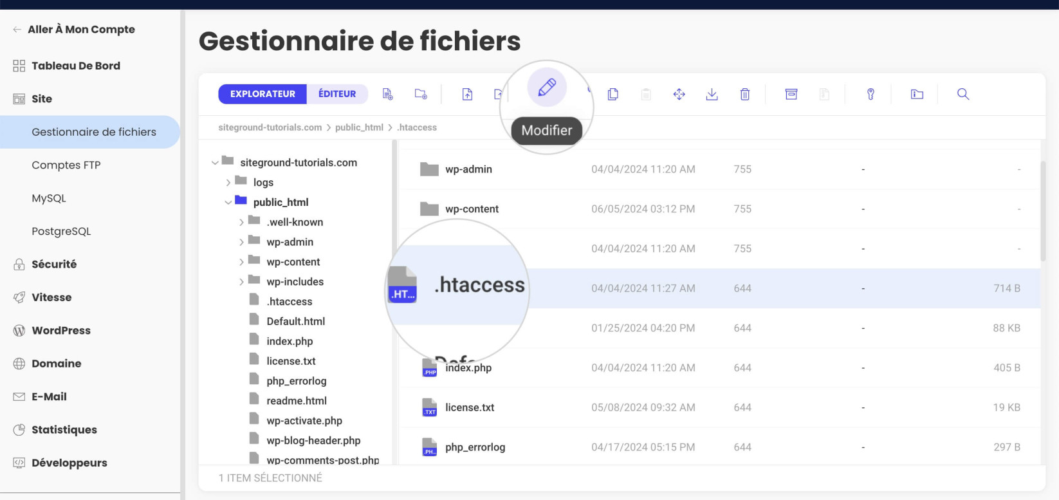Select readme.html in the folder tree
The height and width of the screenshot is (500, 1059).
(x=297, y=401)
